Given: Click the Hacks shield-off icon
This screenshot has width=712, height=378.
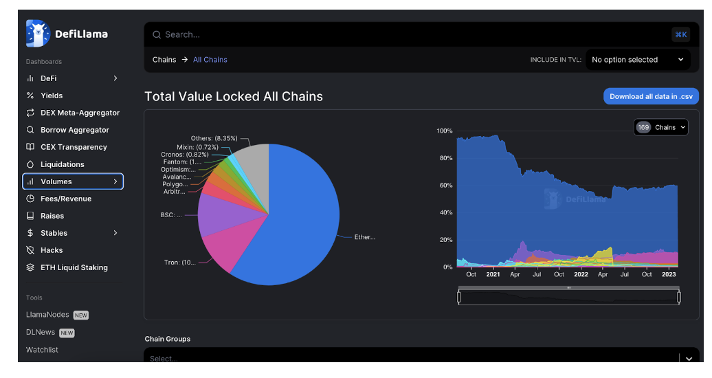Looking at the screenshot, I should pos(30,250).
